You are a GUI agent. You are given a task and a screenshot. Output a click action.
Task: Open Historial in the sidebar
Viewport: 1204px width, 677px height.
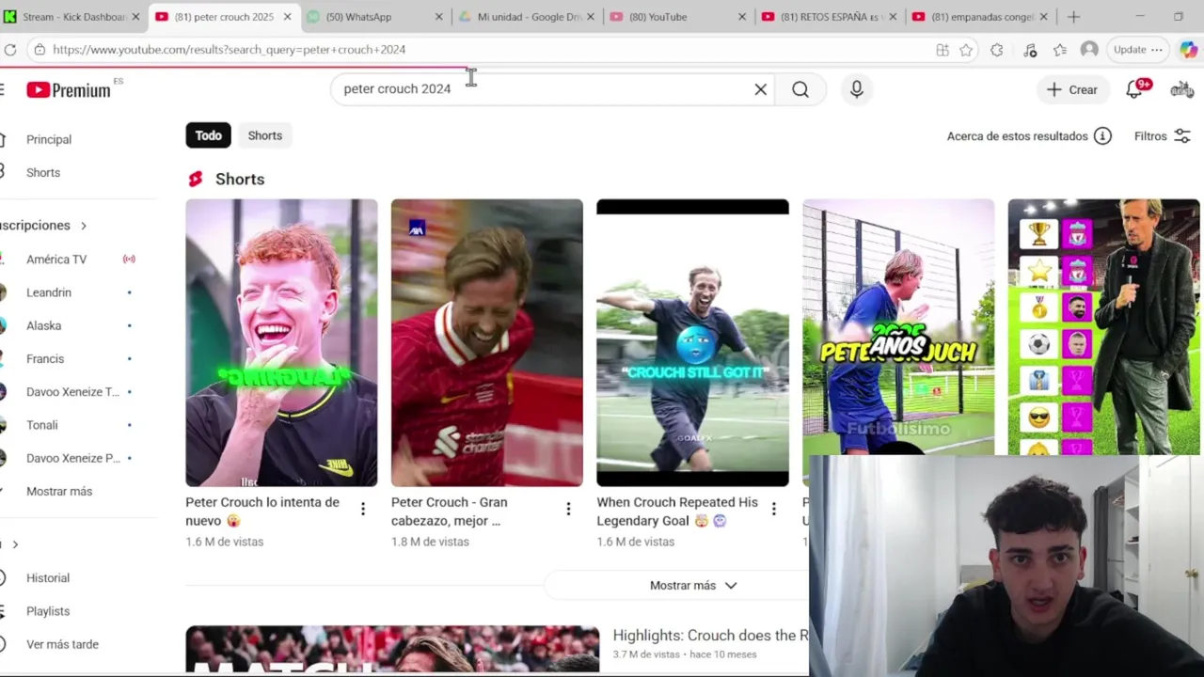[x=48, y=578]
